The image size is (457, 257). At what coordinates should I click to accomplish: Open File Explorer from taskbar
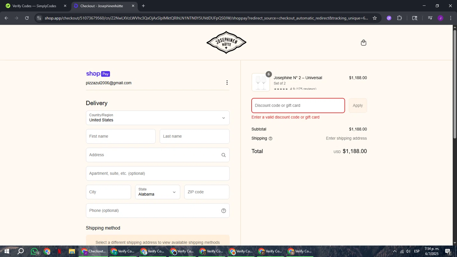pyautogui.click(x=72, y=252)
